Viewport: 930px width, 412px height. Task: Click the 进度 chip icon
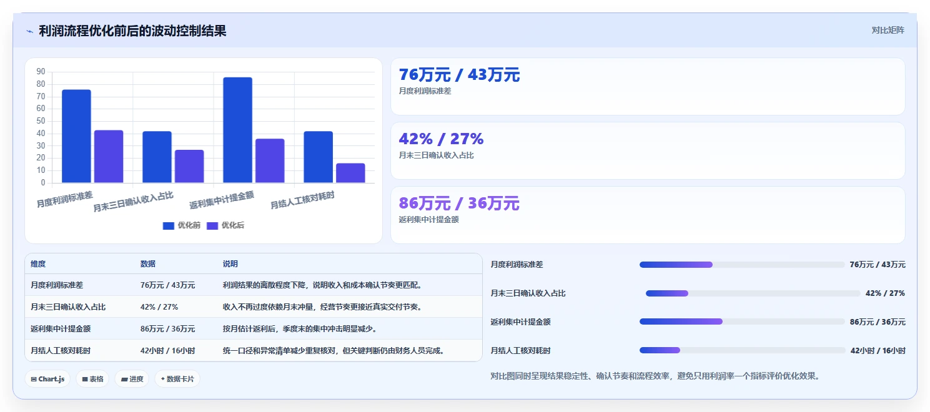click(x=124, y=379)
